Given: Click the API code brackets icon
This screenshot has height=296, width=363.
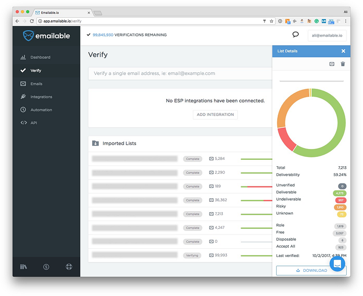Looking at the screenshot, I should pyautogui.click(x=24, y=122).
